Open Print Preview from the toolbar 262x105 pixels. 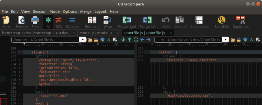point(22,22)
